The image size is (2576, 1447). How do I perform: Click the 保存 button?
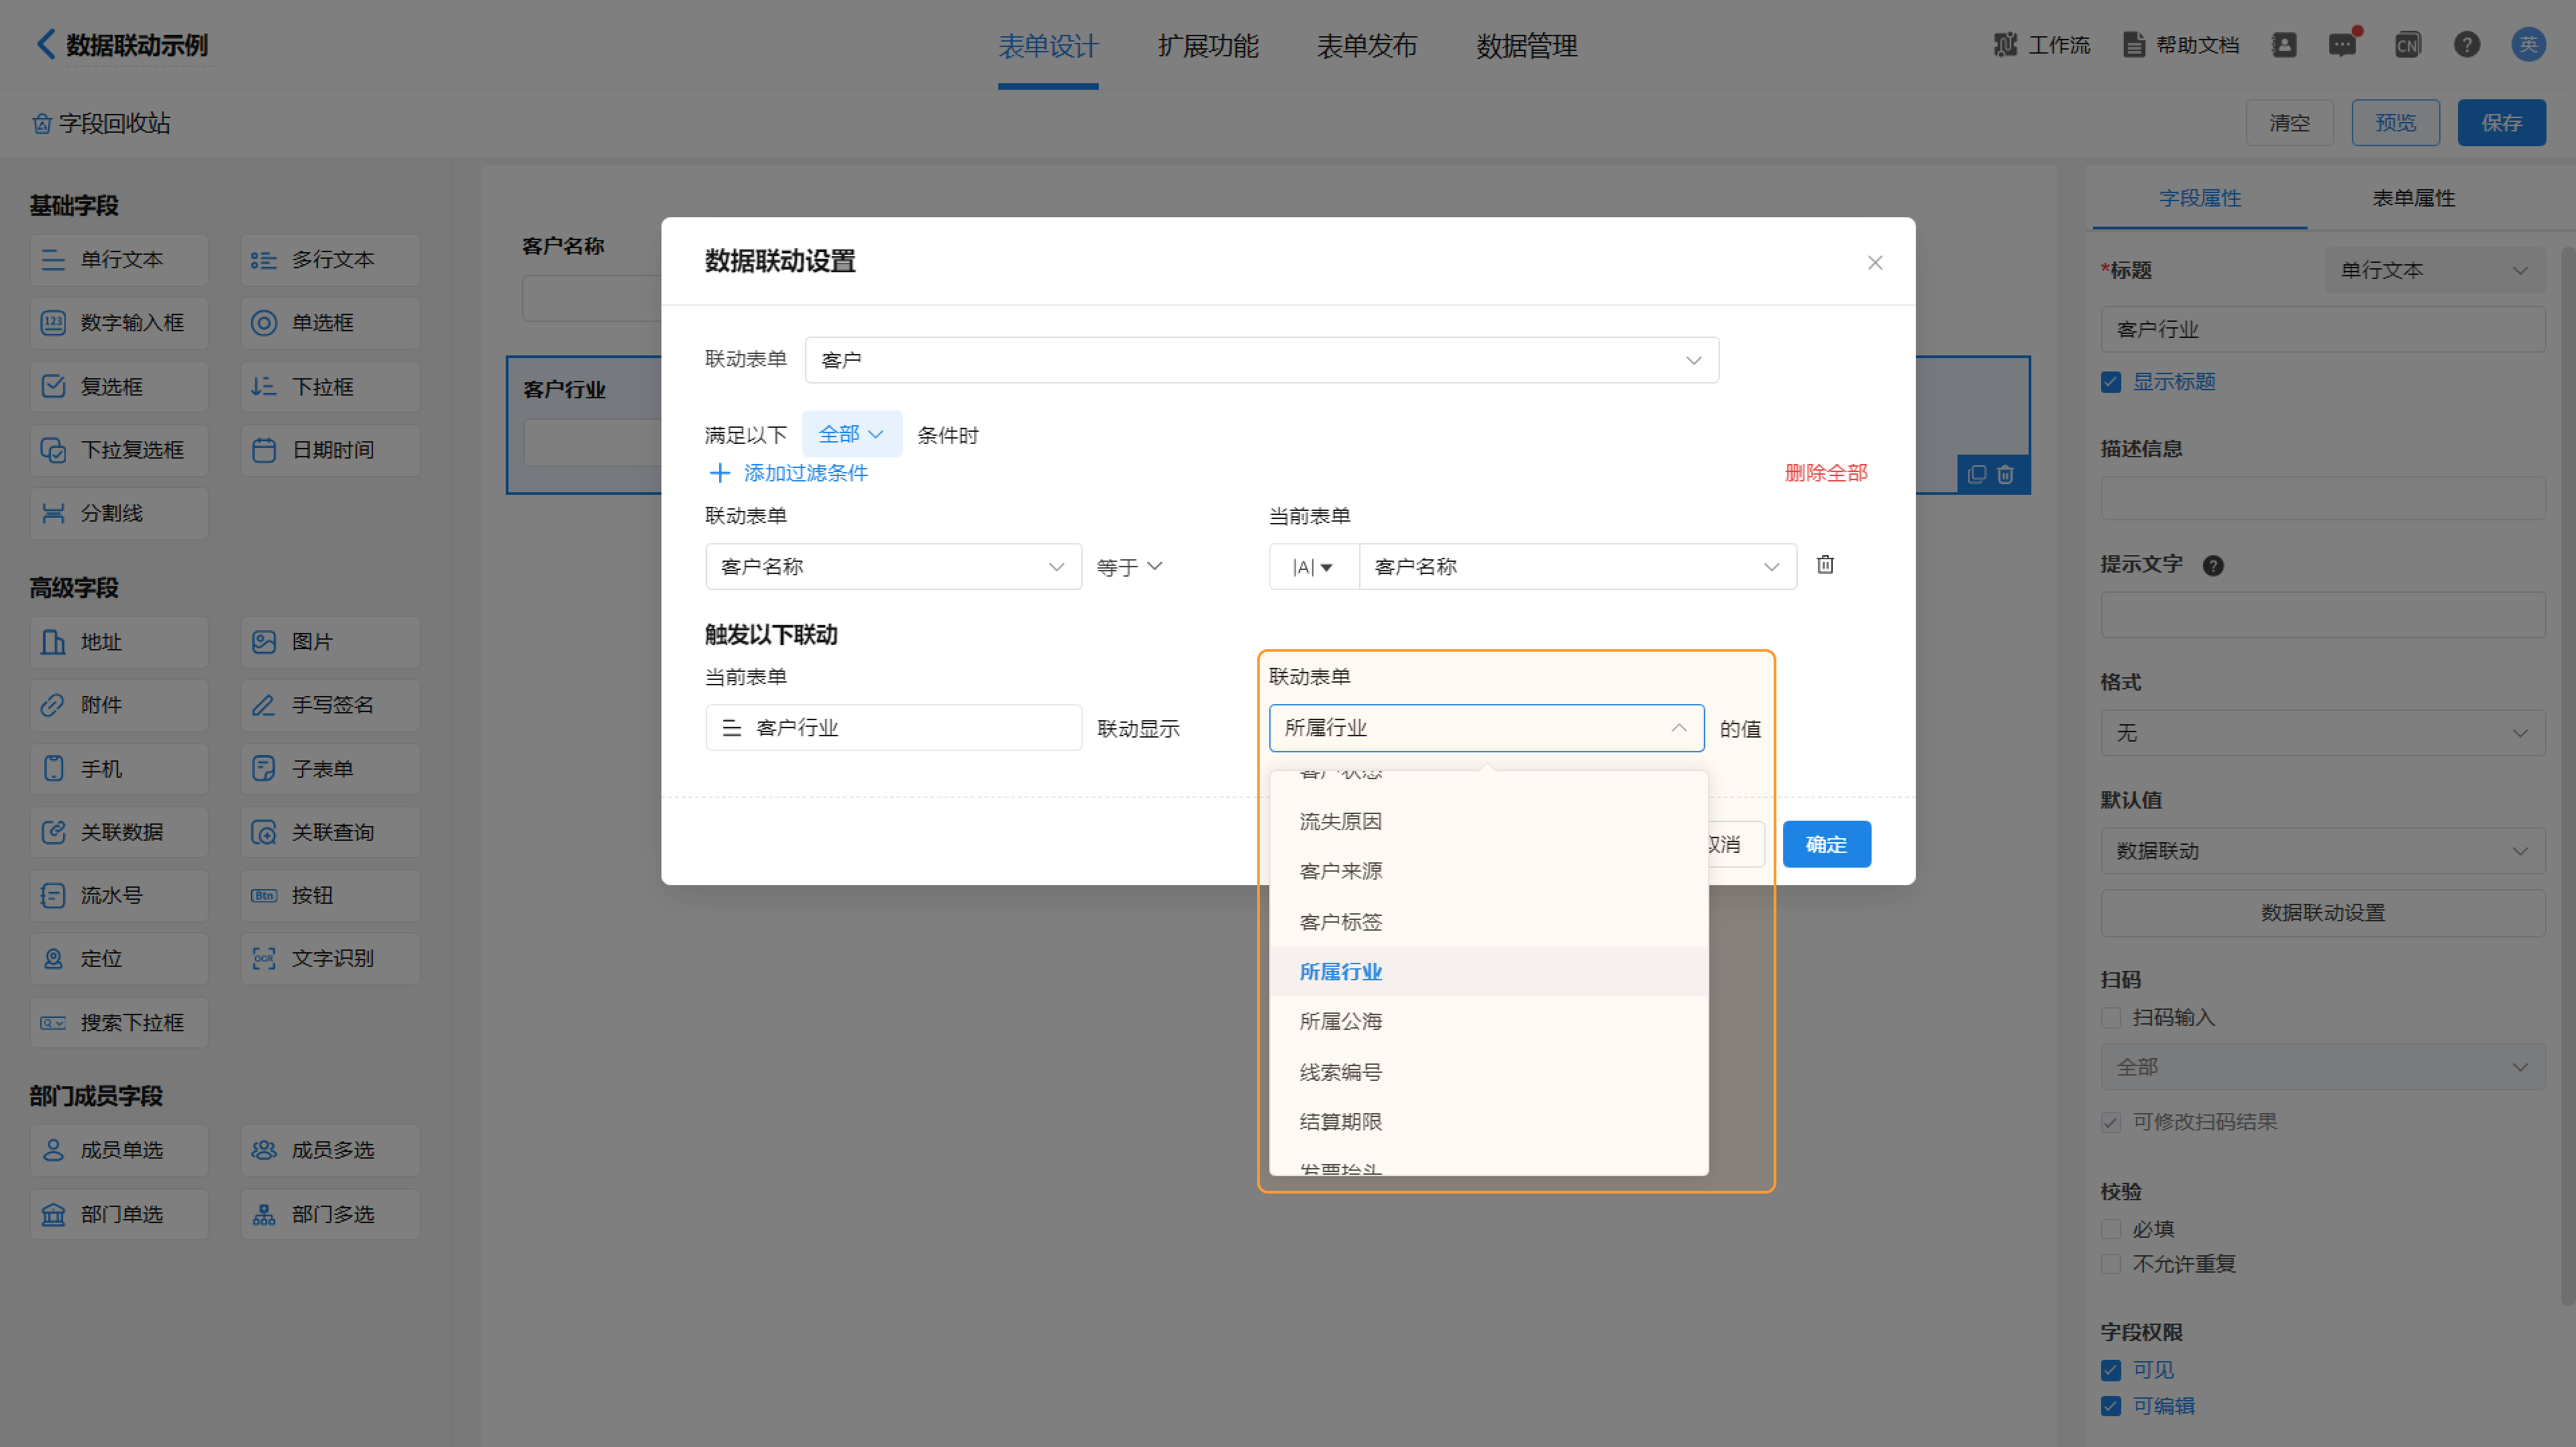pos(2501,123)
